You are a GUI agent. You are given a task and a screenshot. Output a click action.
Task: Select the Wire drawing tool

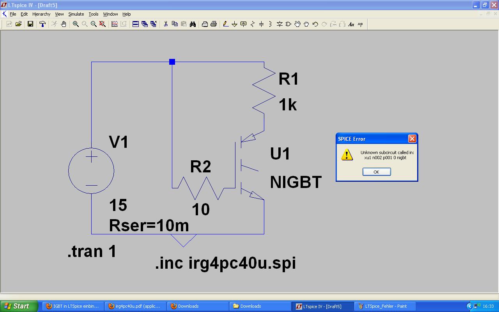[225, 24]
